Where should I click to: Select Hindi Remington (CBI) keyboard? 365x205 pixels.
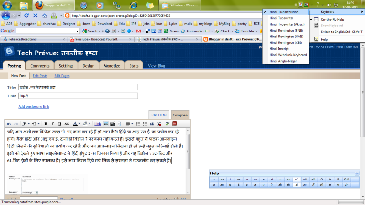pos(286,42)
